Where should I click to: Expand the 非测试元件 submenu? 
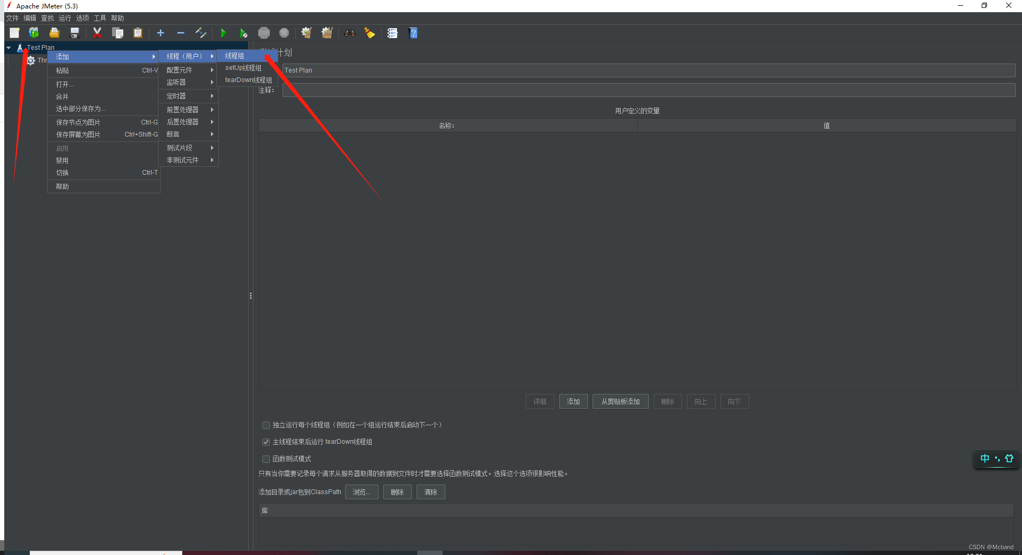pyautogui.click(x=189, y=160)
